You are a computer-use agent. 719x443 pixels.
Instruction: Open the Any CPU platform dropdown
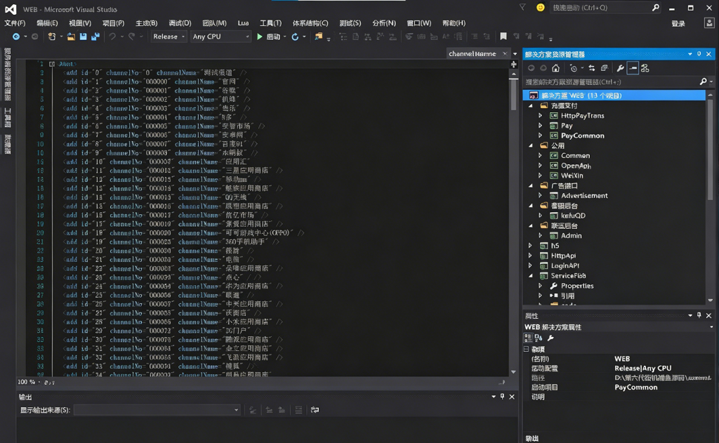pyautogui.click(x=220, y=37)
